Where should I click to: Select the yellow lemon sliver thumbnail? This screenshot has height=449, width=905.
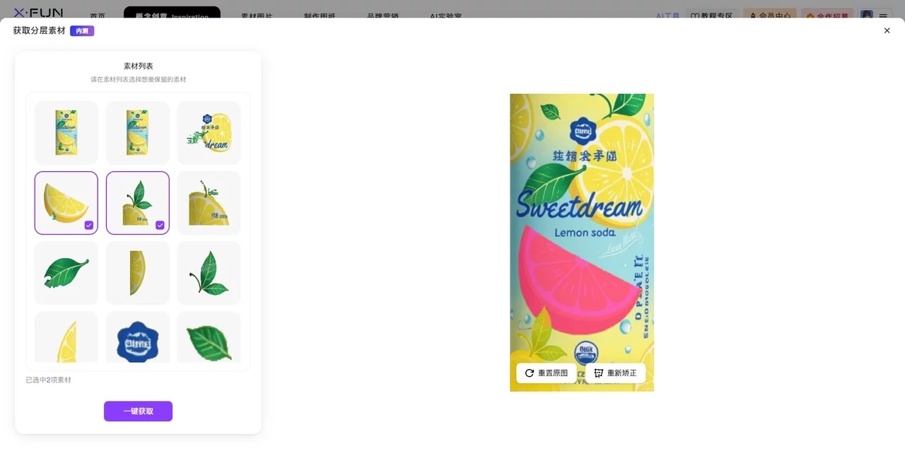pos(66,337)
